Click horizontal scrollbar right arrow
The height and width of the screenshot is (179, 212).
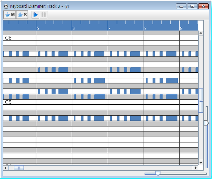(x=196, y=168)
